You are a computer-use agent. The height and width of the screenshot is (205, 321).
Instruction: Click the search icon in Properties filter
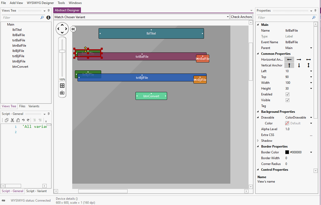[314, 18]
